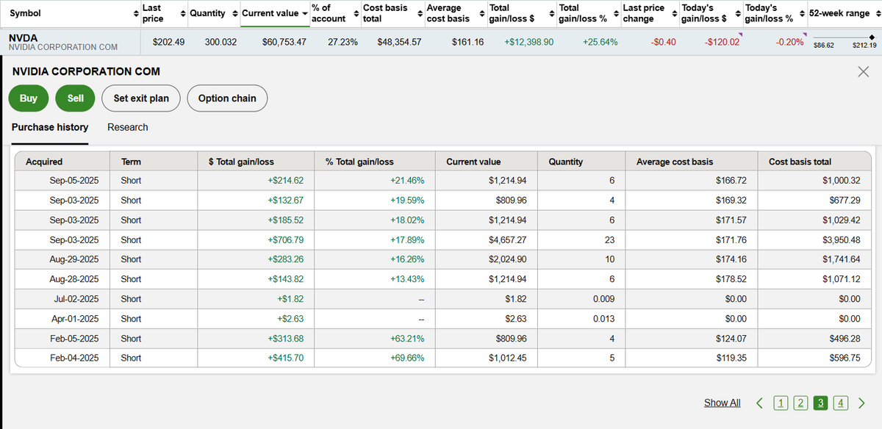Sort by Quantity column header

click(x=207, y=13)
